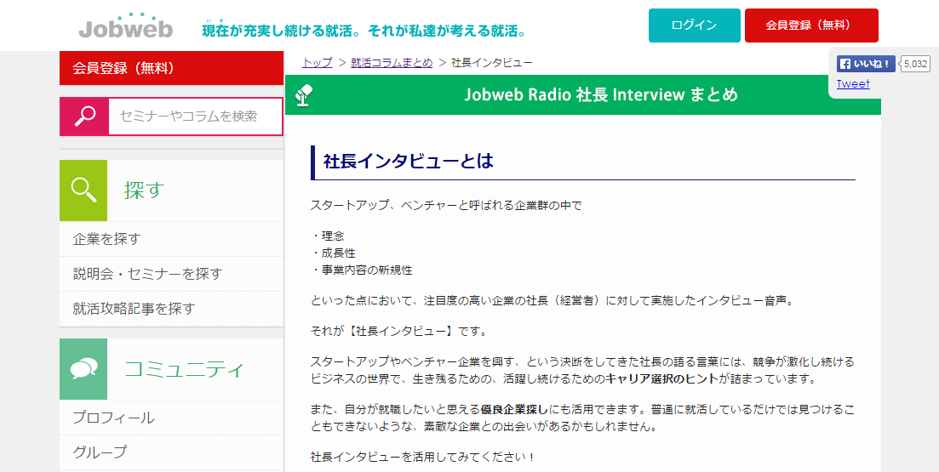This screenshot has height=472, width=939.
Task: Click the microphone icon in green header
Action: [x=304, y=95]
